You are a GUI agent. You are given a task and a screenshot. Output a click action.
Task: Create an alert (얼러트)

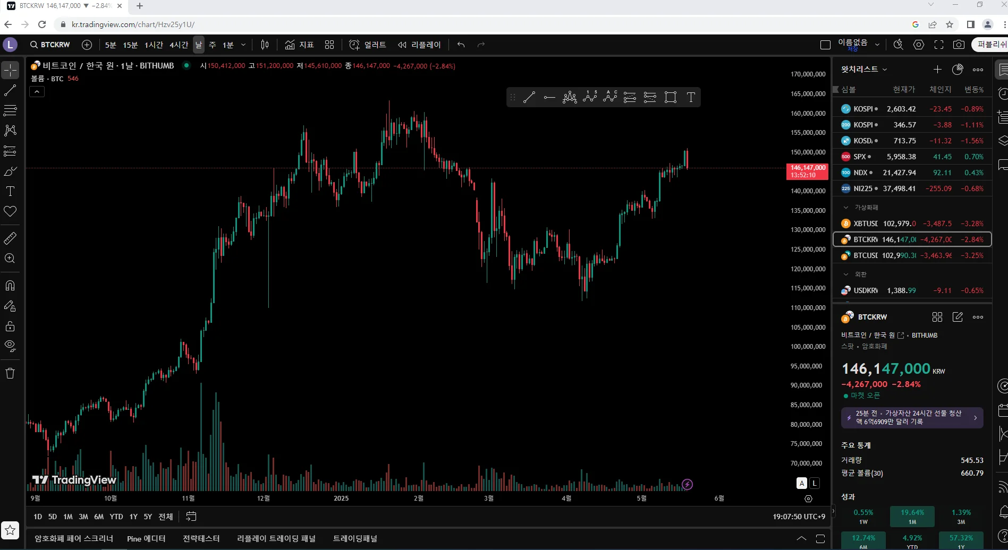point(367,45)
